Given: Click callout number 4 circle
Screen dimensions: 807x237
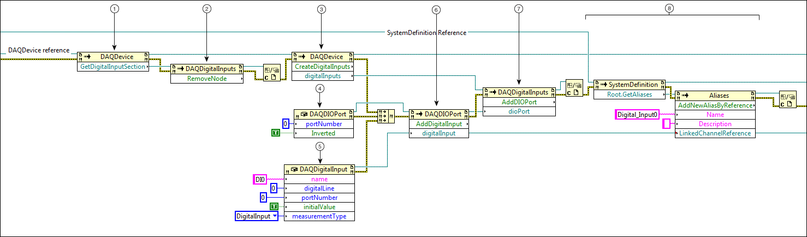Looking at the screenshot, I should (x=319, y=88).
